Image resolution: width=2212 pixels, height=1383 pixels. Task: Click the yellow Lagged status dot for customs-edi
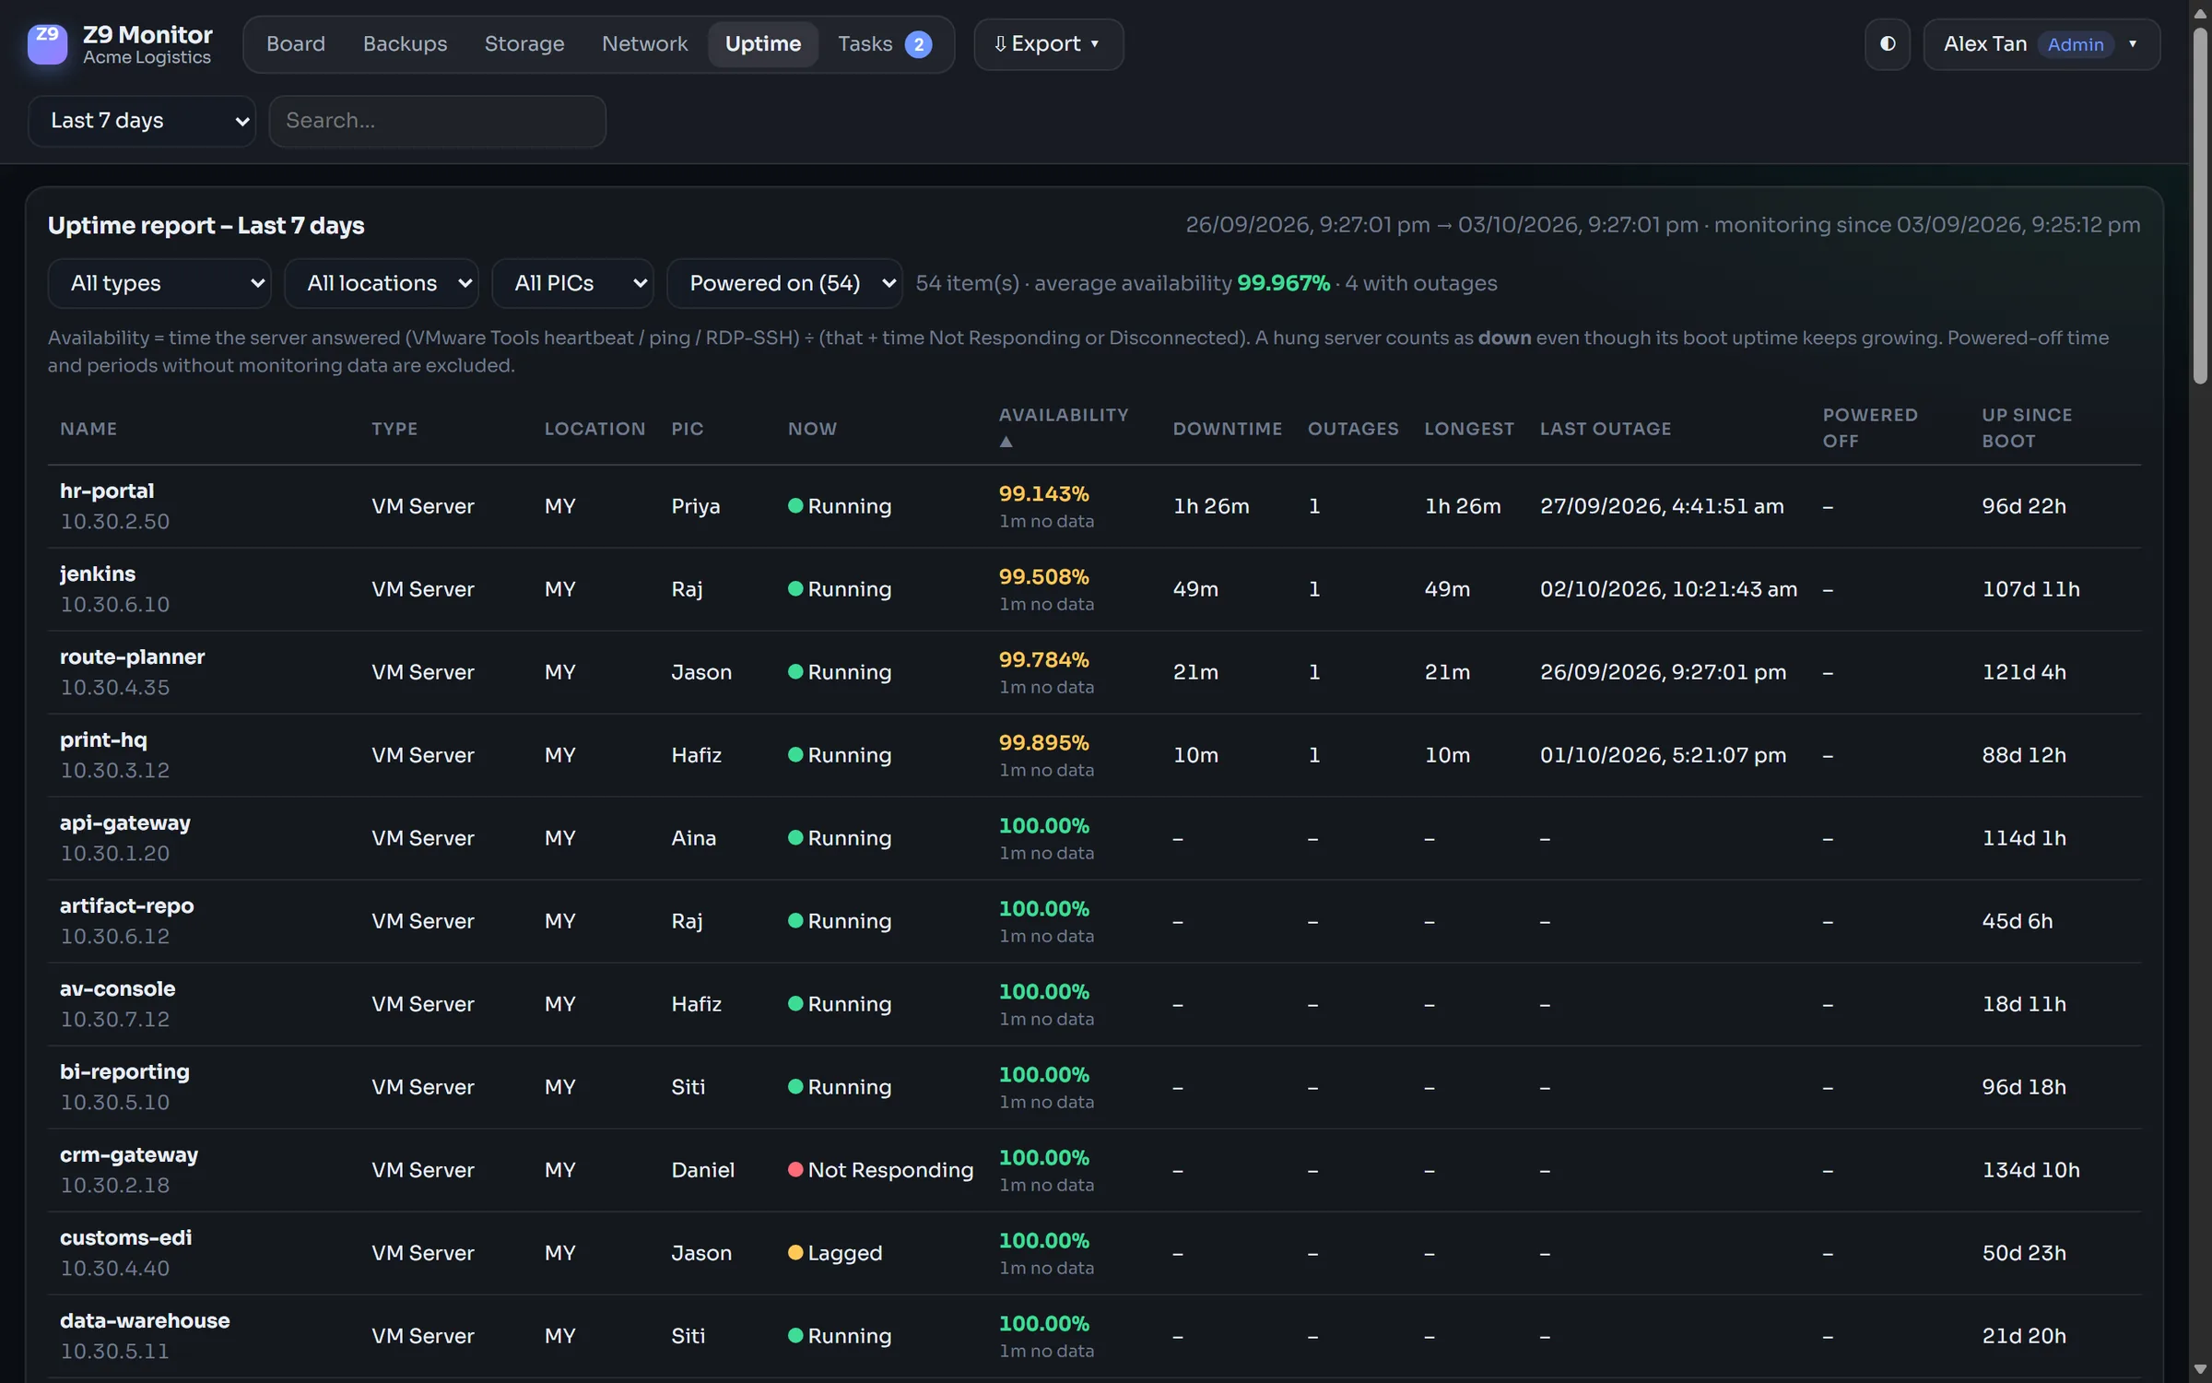coord(795,1252)
